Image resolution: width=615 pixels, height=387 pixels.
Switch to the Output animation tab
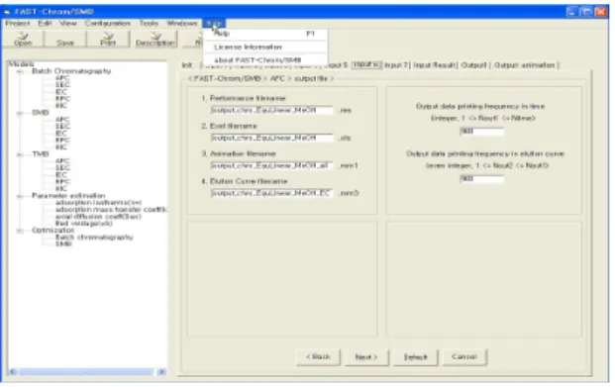pos(525,65)
